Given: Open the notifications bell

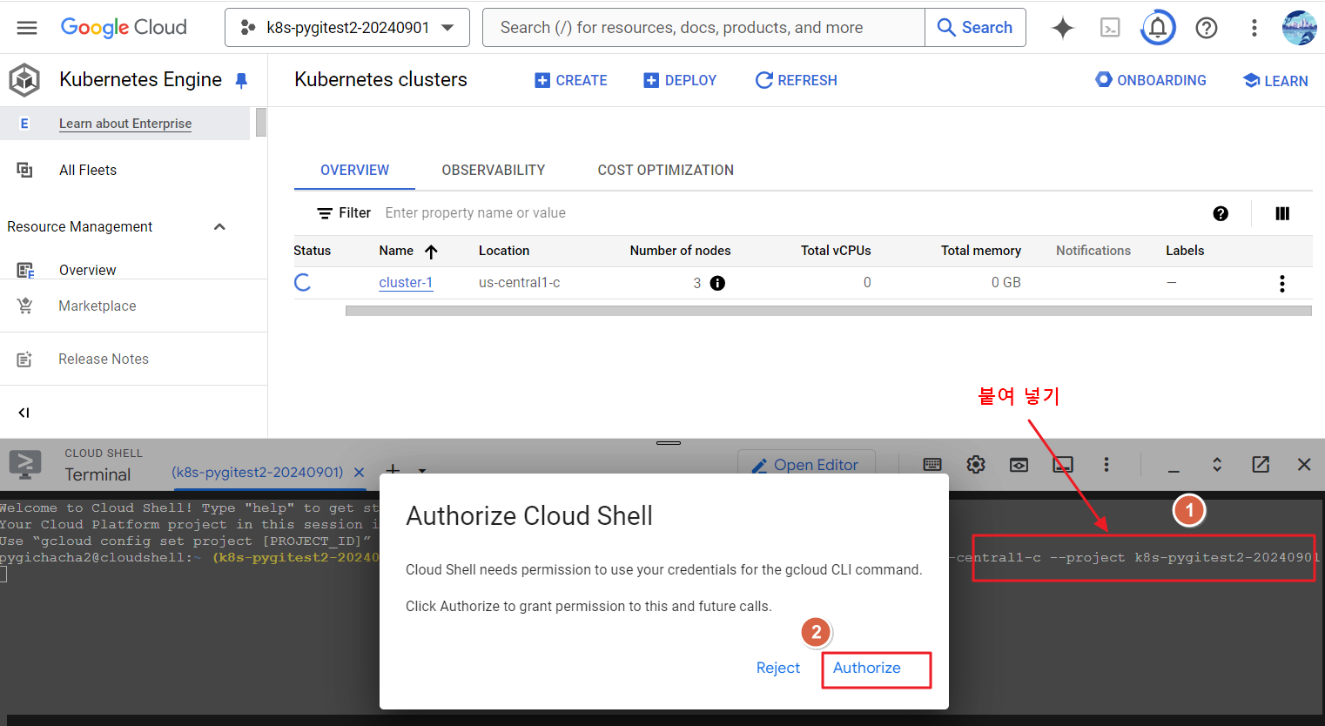Looking at the screenshot, I should (x=1158, y=28).
